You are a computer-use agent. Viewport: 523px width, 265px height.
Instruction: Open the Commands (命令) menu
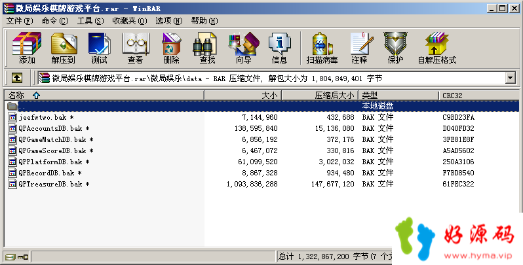point(55,21)
